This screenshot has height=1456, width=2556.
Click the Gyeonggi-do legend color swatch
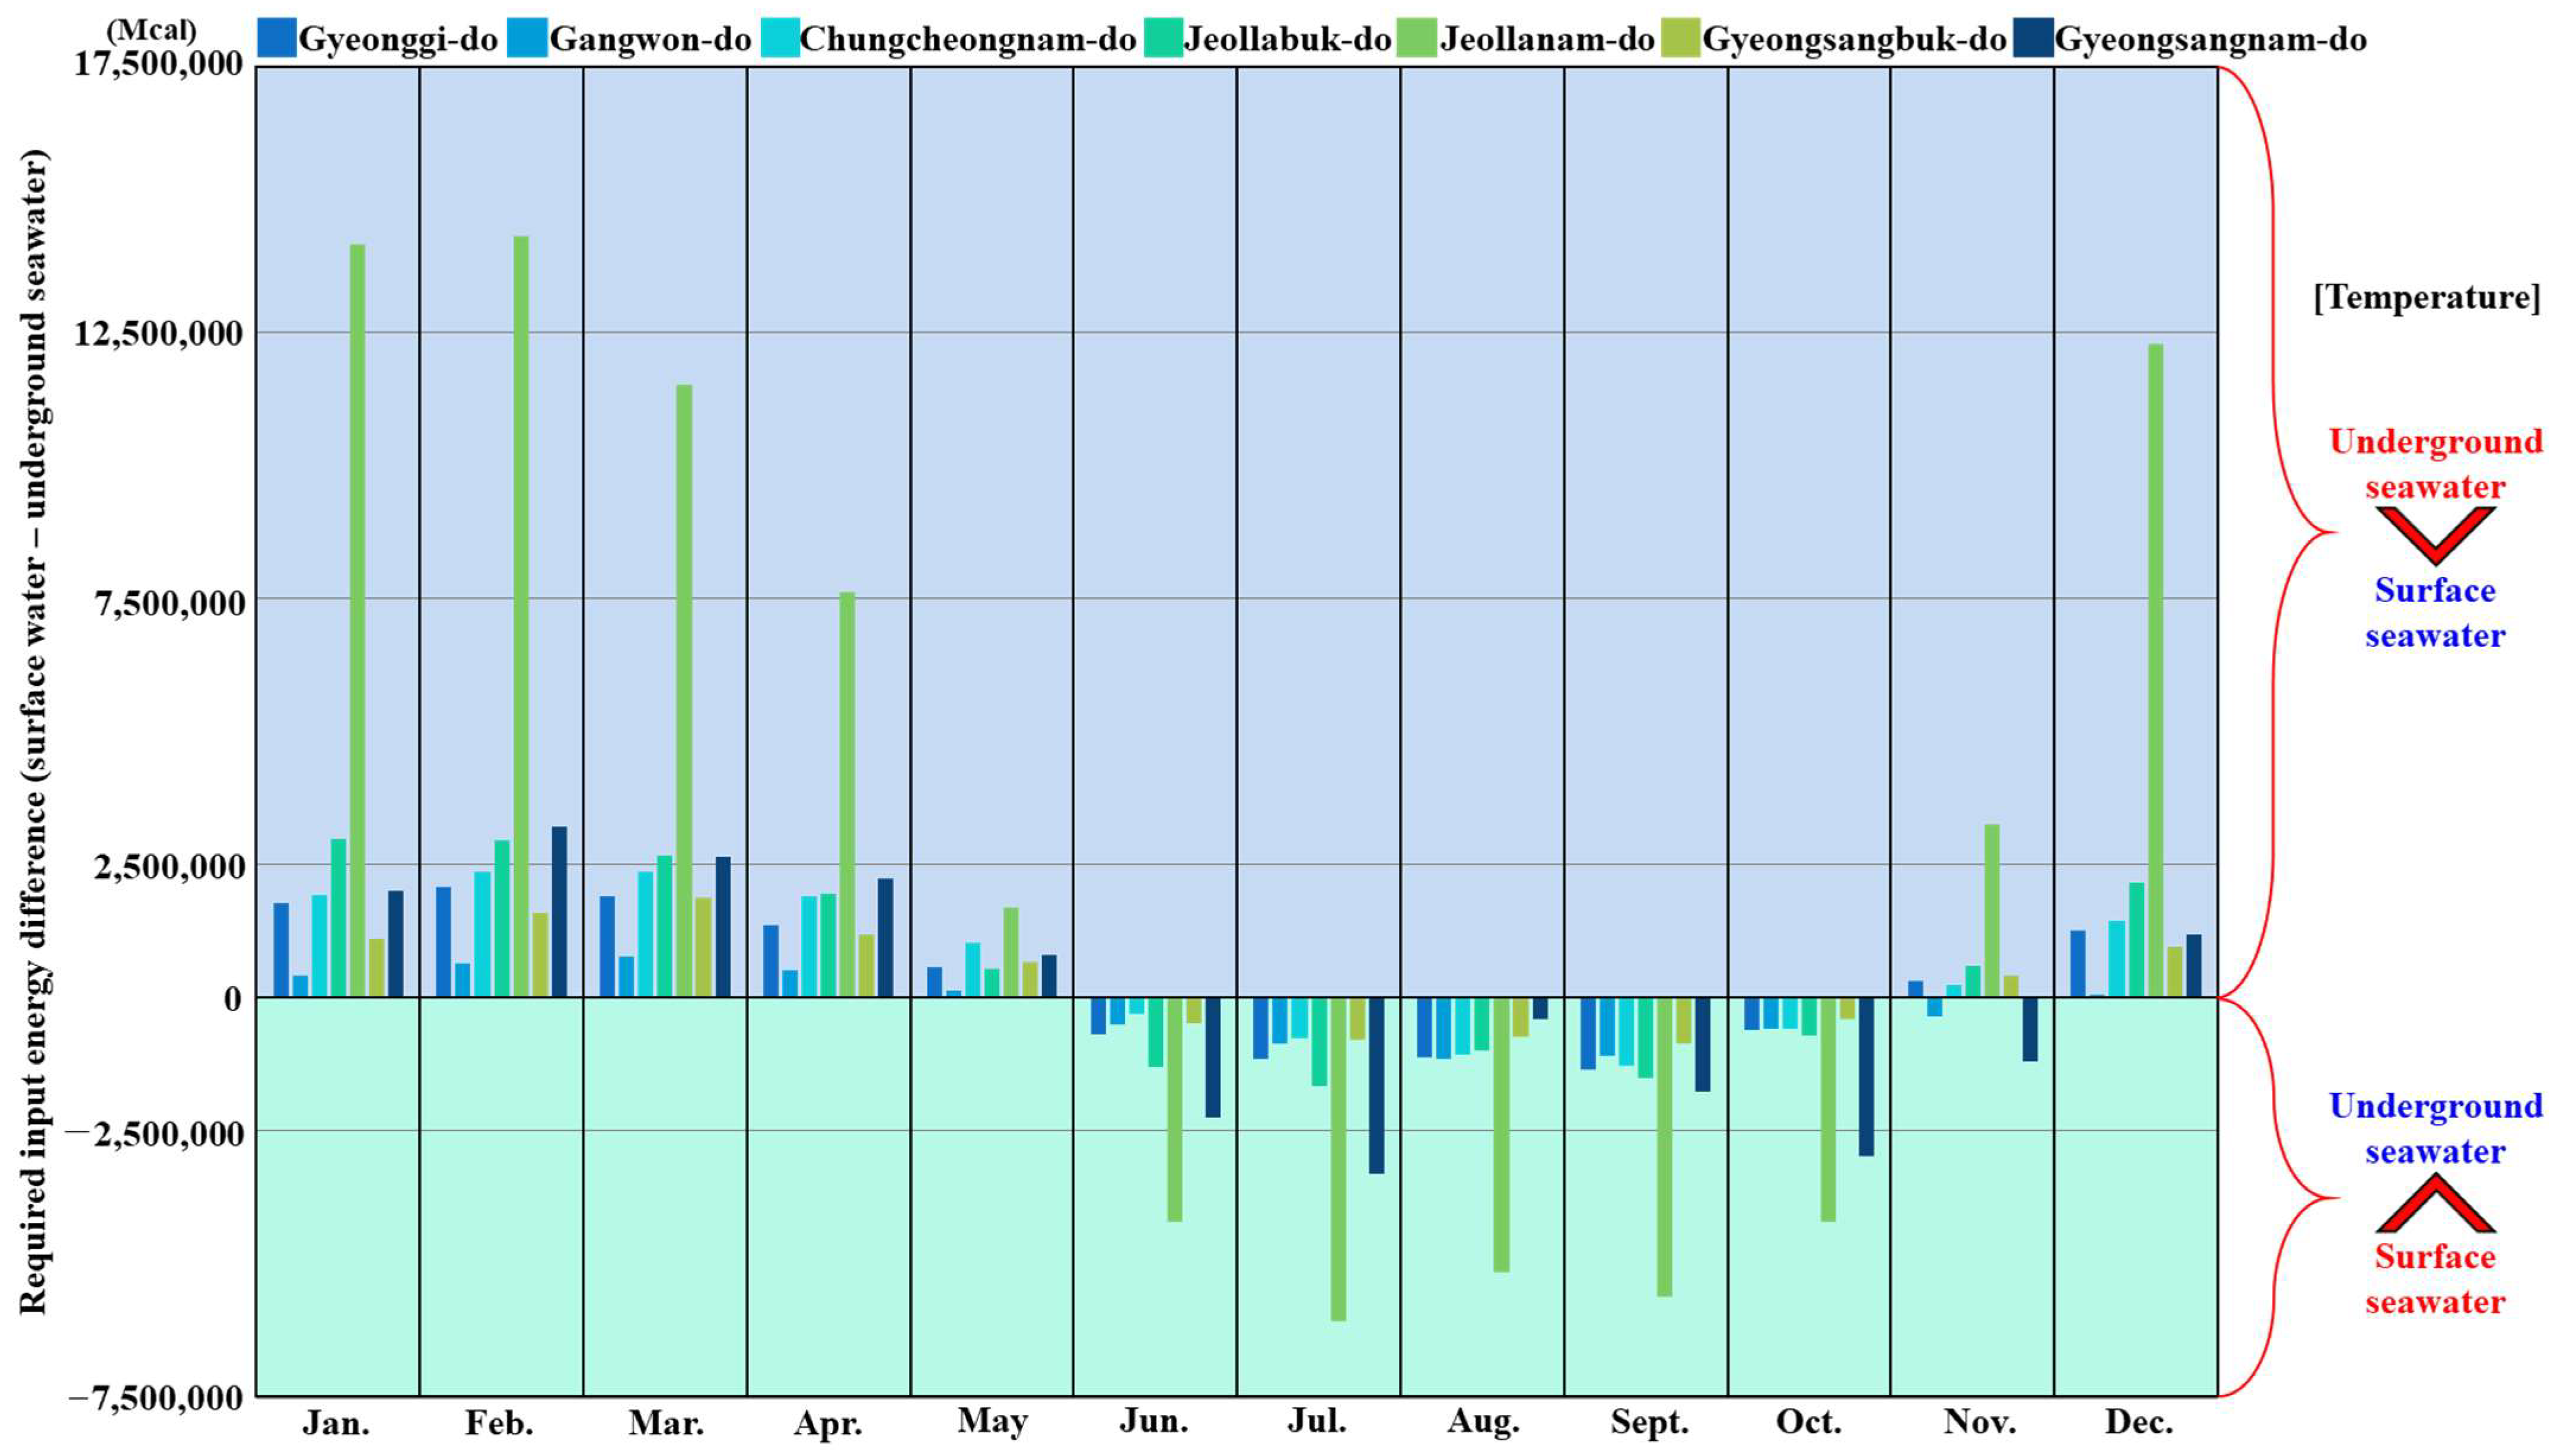pos(277,39)
